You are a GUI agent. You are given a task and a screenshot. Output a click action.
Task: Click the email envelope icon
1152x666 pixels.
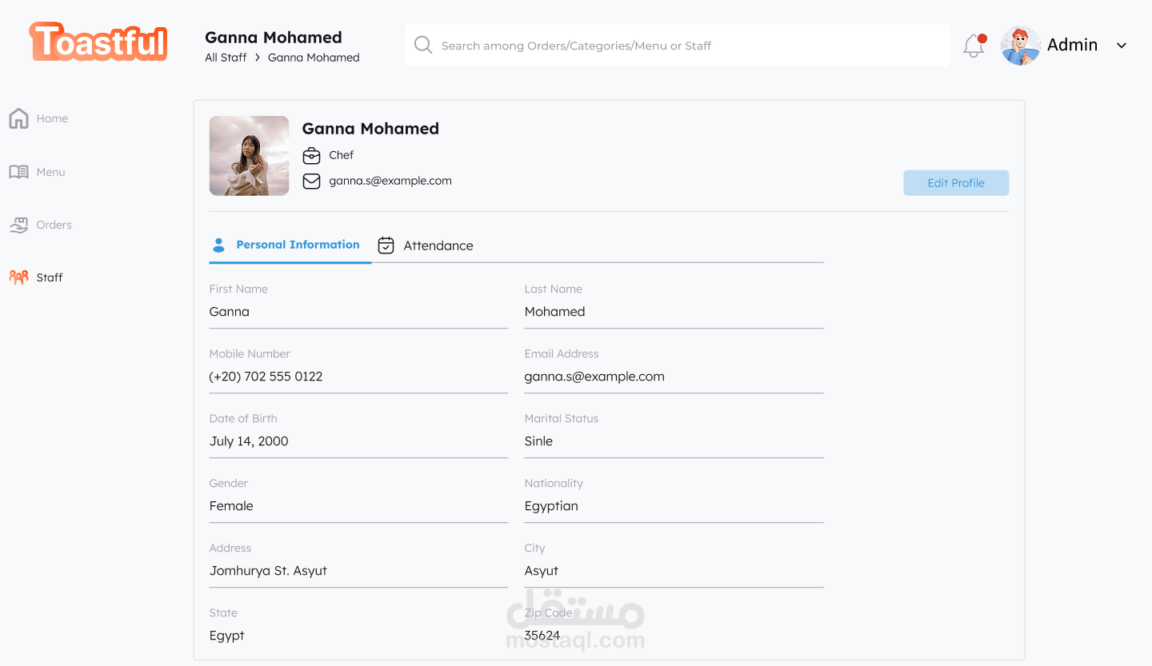coord(311,181)
